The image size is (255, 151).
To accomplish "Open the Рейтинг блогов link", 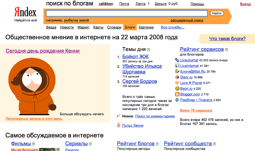I will click(136, 143).
